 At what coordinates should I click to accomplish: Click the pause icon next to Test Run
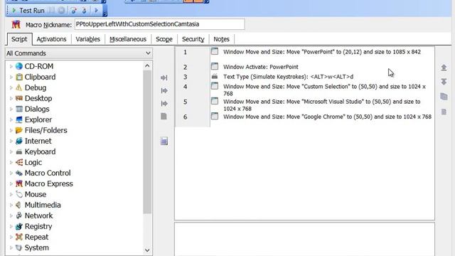pos(52,11)
